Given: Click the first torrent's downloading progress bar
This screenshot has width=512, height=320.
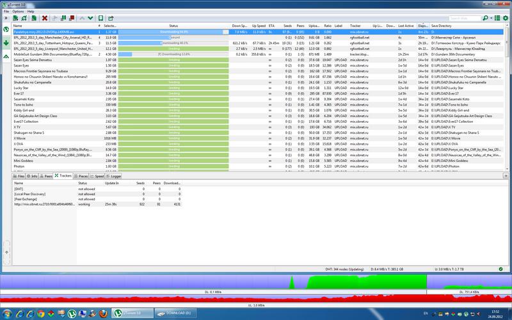Looking at the screenshot, I should pyautogui.click(x=173, y=32).
